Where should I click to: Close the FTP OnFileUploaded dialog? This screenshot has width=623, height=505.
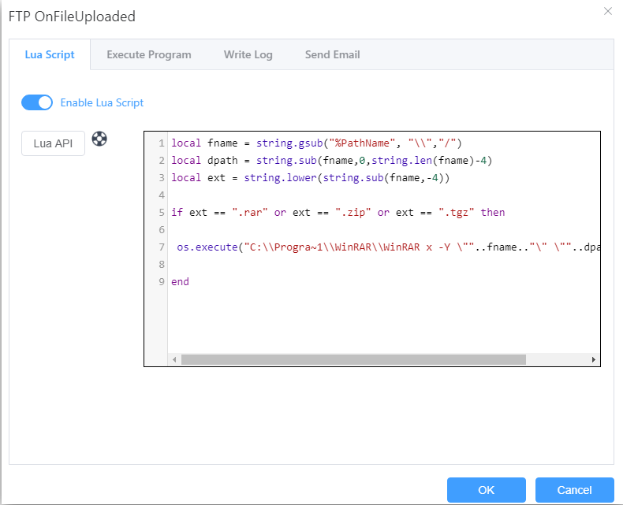tap(607, 11)
